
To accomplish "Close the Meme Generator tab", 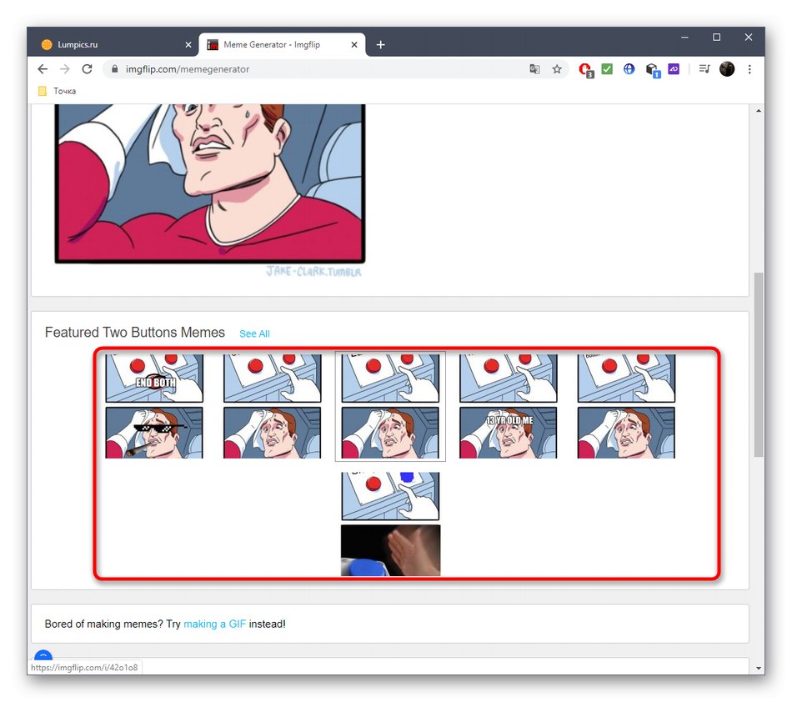I will 354,45.
